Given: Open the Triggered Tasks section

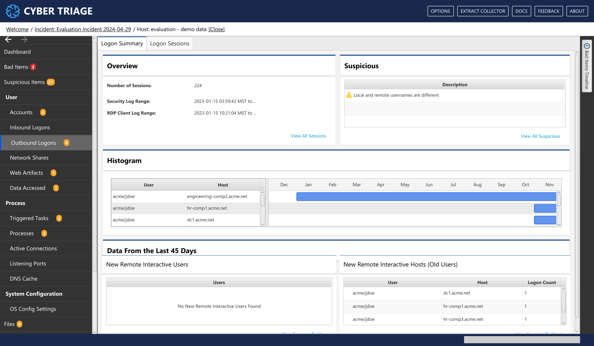Looking at the screenshot, I should pyautogui.click(x=29, y=218).
